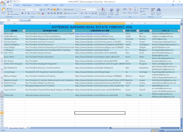Apply percent style
Screen dimensions: 183x132
pos(86,13)
